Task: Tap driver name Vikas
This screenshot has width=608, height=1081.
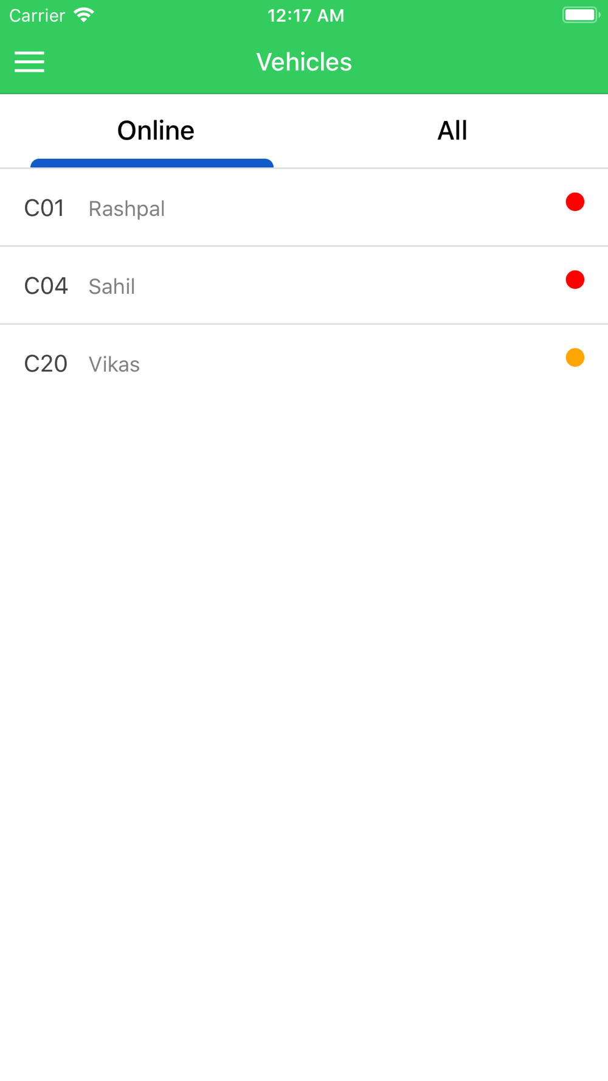Action: 114,365
